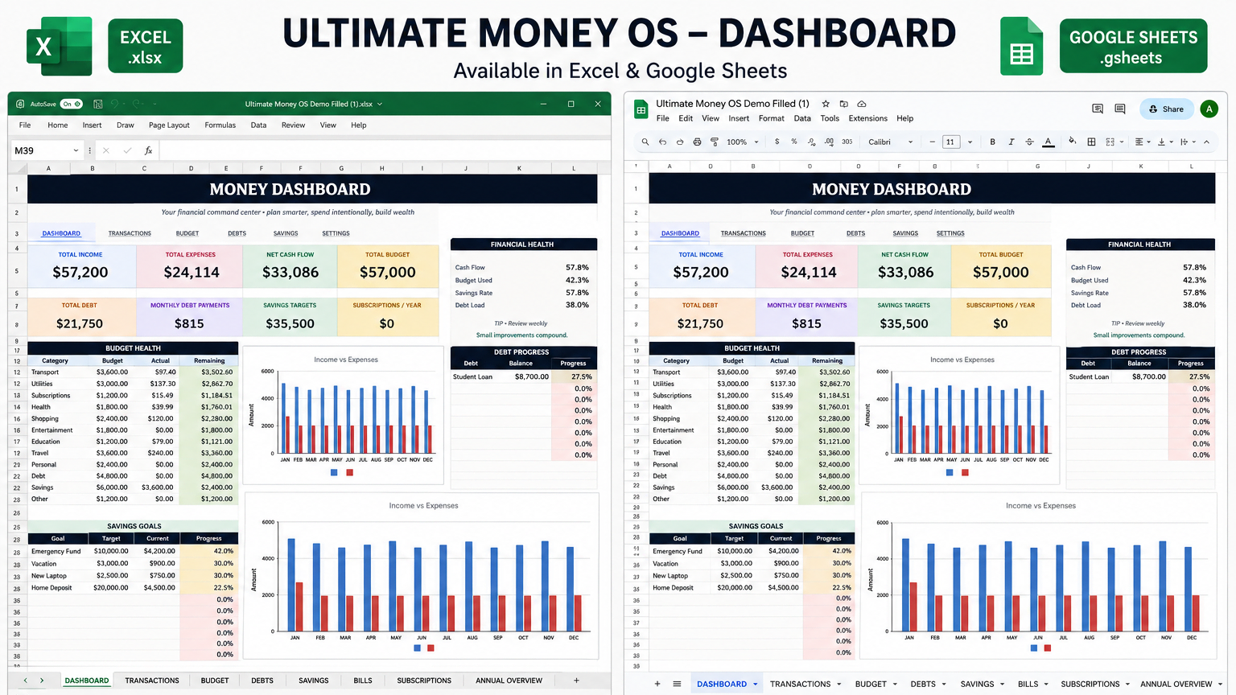Screen dimensions: 1236x695
Task: Click the SAVINGS link in the Google Sheets dashboard
Action: (905, 233)
